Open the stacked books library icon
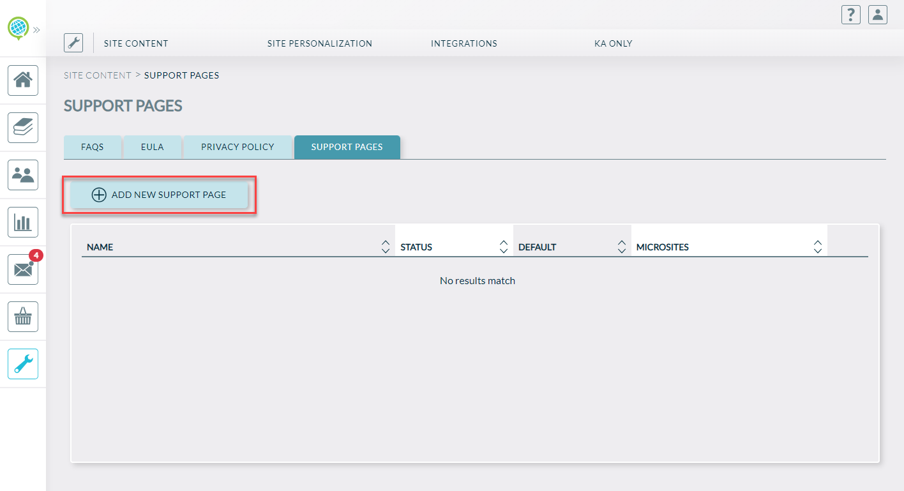Screen dimensions: 904x491 click(x=23, y=128)
